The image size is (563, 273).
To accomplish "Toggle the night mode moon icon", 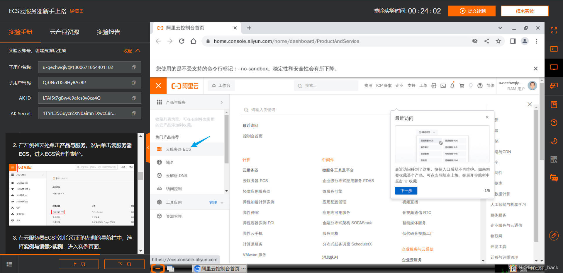I will tap(554, 141).
